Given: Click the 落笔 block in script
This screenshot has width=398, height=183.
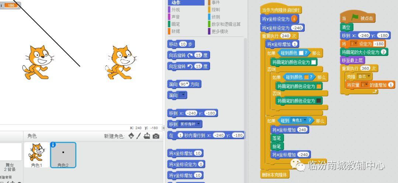Looking at the screenshot, I should point(277,138).
